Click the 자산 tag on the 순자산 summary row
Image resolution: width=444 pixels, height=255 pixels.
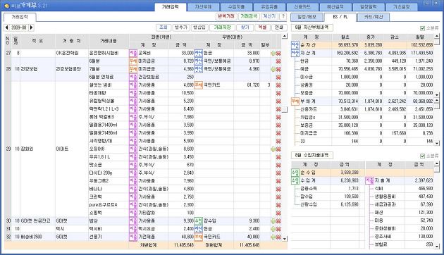295,45
